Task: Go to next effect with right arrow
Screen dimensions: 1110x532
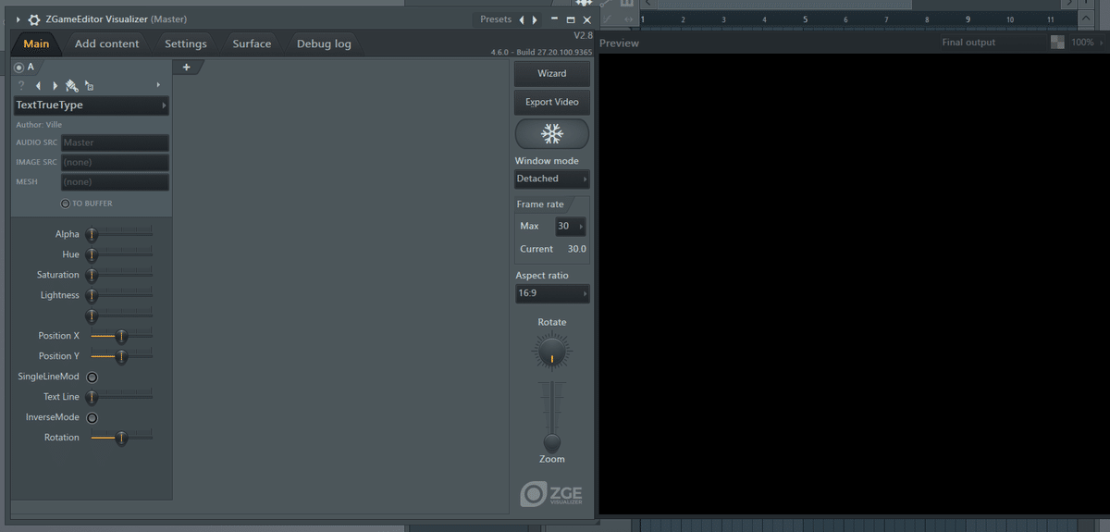Action: tap(55, 85)
